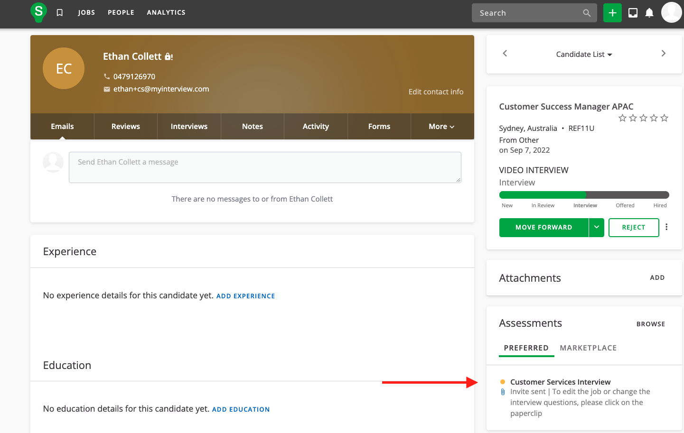Click the Reject button
Viewport: 684px width, 433px height.
click(x=634, y=228)
